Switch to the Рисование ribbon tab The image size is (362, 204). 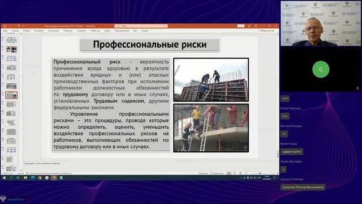pos(38,31)
